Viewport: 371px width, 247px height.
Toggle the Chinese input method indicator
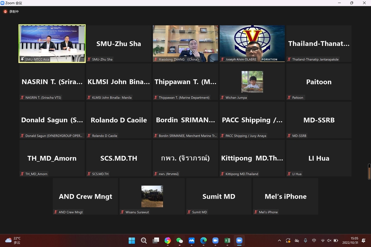(314, 241)
